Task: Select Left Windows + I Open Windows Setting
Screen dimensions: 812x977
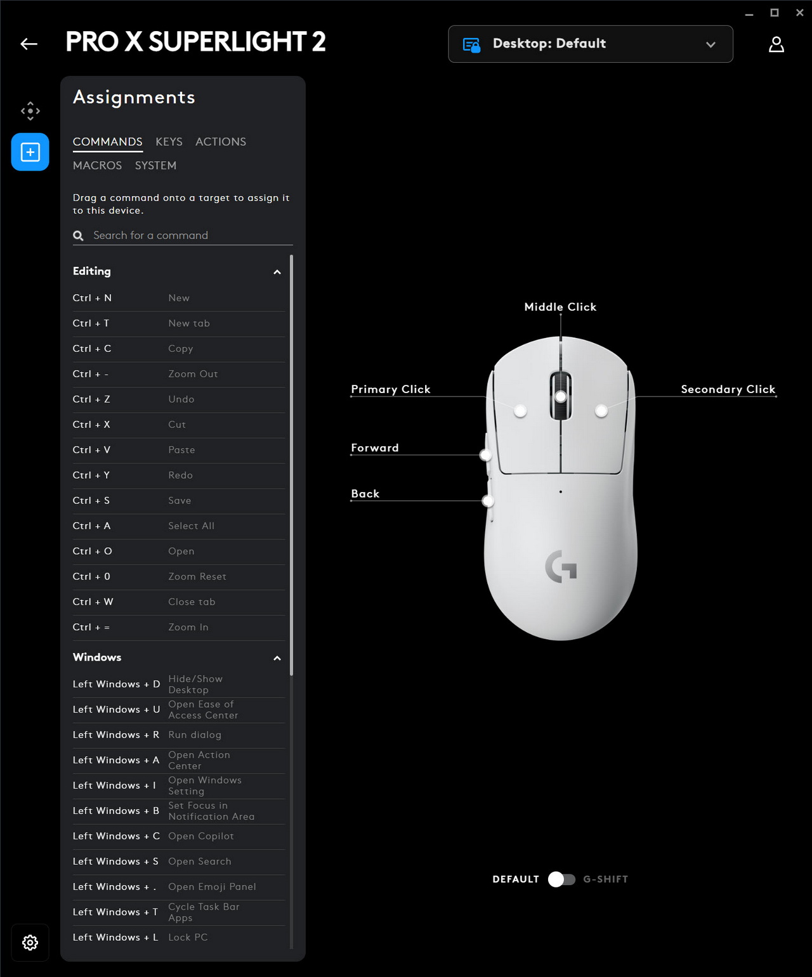Action: 179,786
